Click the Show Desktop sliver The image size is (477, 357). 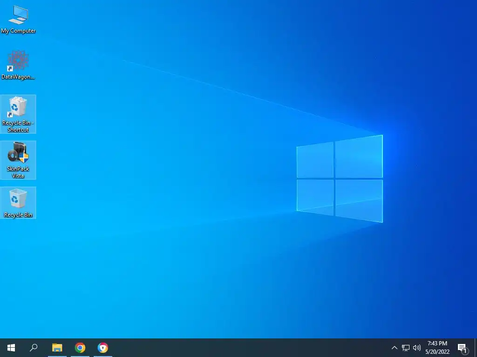pos(476,348)
